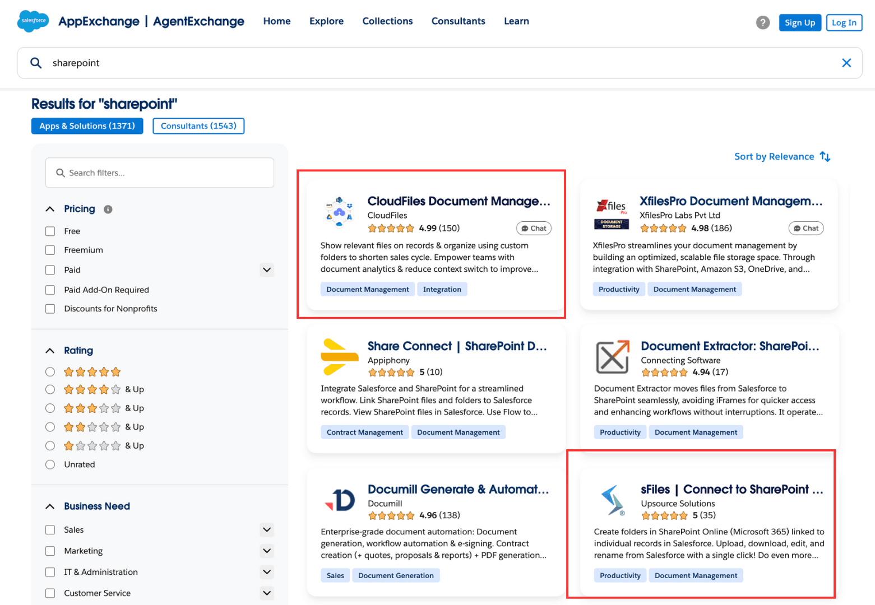875x605 pixels.
Task: Expand the Paid pricing options
Action: (x=267, y=269)
